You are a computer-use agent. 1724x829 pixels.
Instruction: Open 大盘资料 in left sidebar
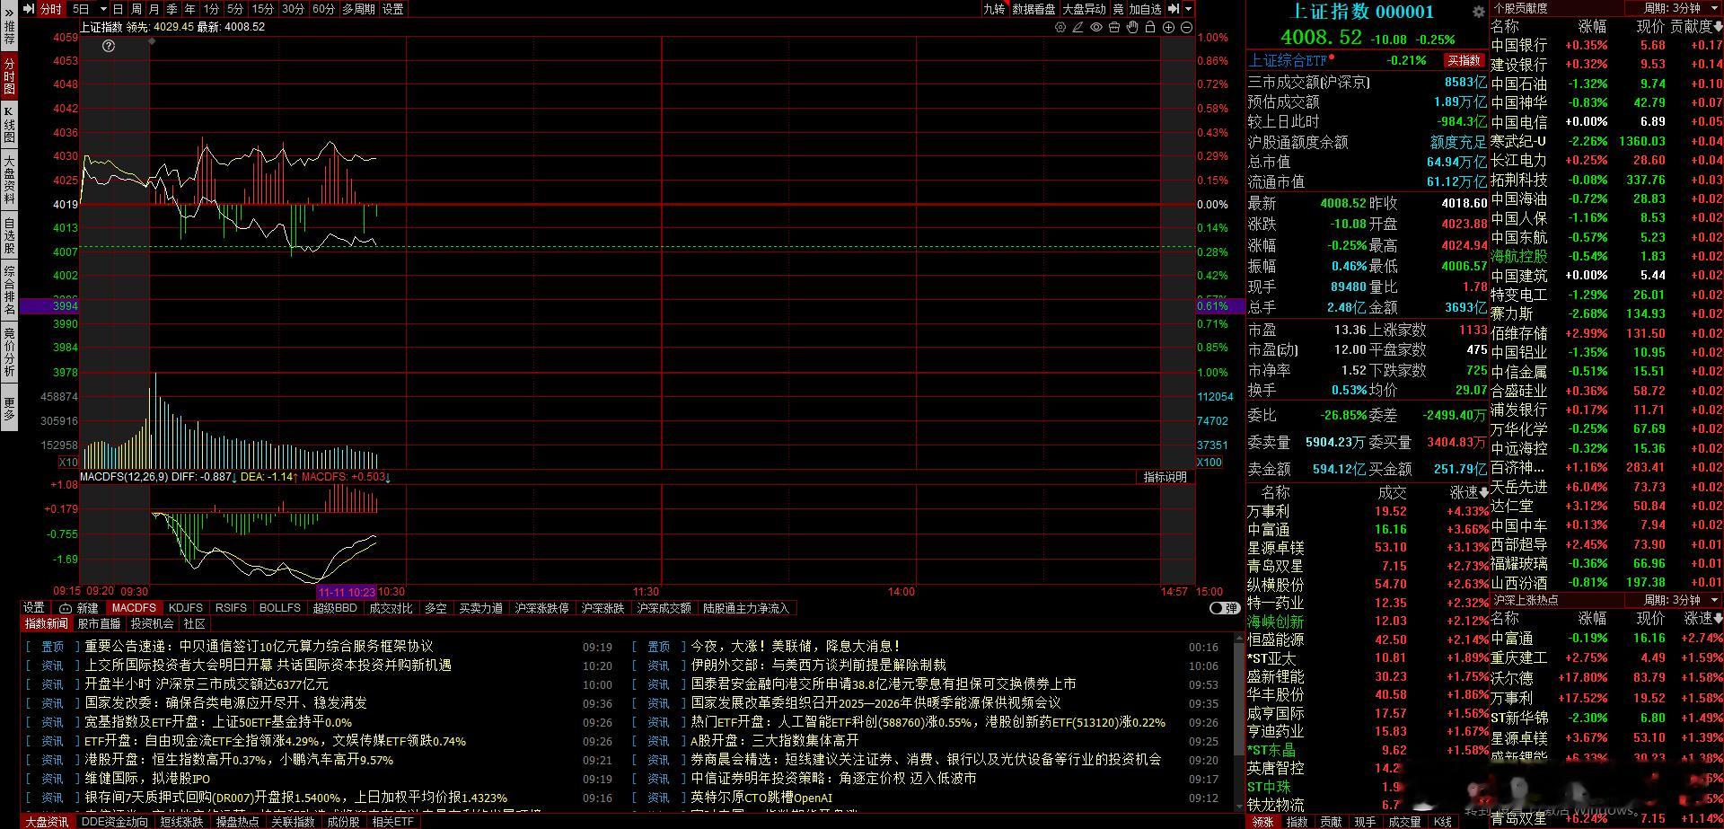pos(9,179)
